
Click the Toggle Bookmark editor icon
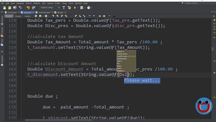84,16
